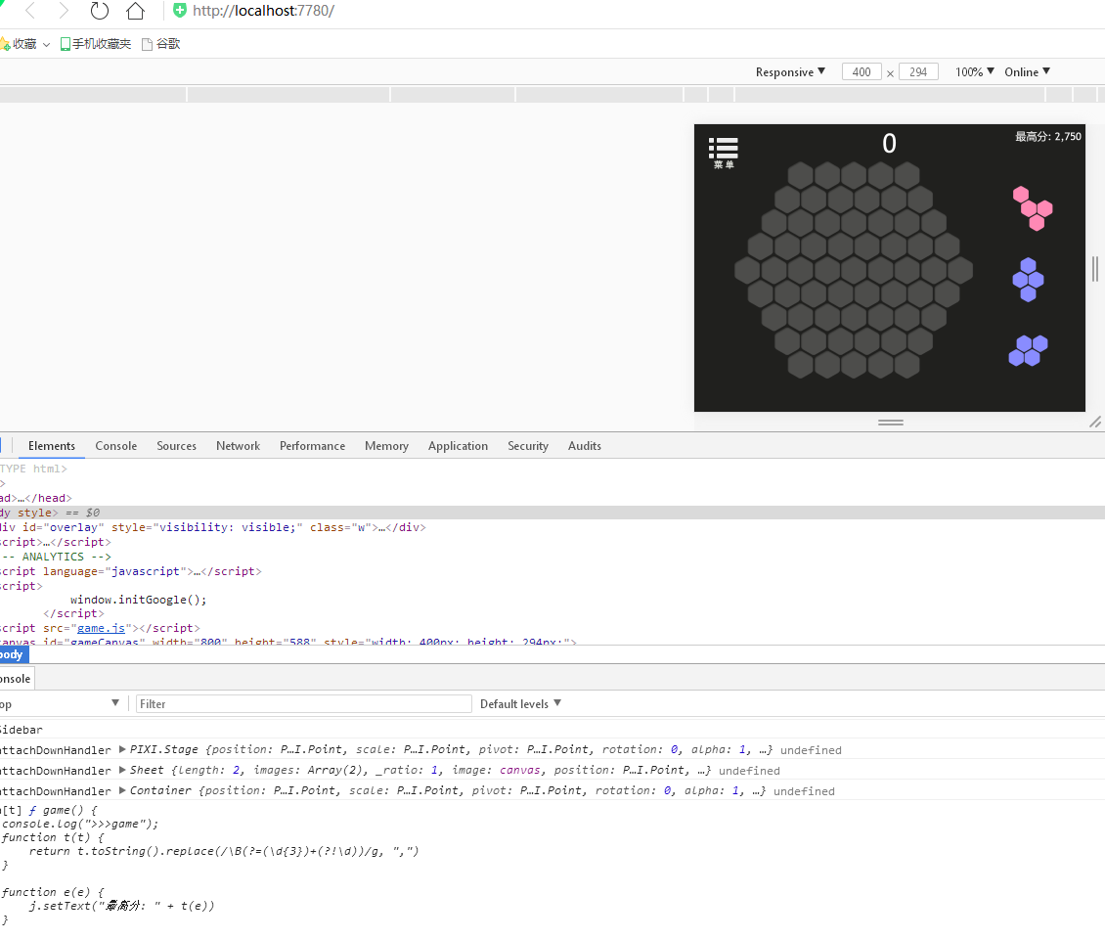
Task: Select the bottom blue hexagon piece
Action: tap(1028, 350)
